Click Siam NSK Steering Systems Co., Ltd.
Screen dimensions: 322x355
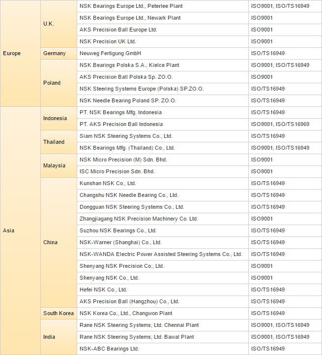(126, 136)
